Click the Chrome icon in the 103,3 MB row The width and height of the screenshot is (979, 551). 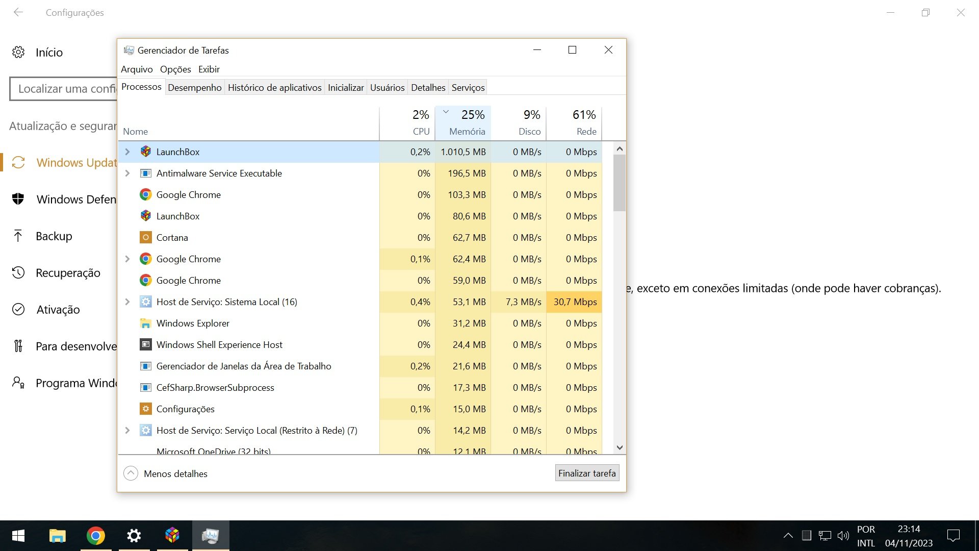click(x=146, y=194)
